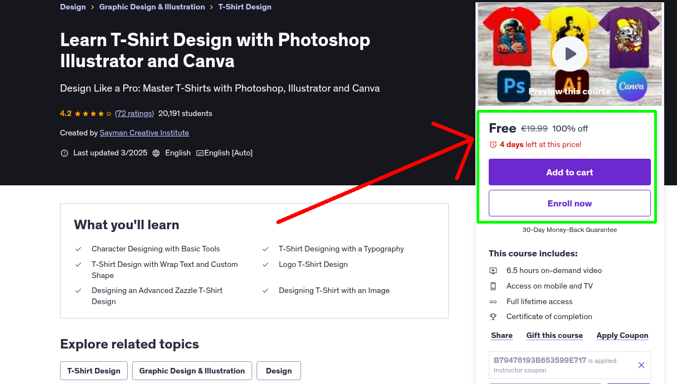Click the 20,191 students text
677x384 pixels.
(185, 113)
